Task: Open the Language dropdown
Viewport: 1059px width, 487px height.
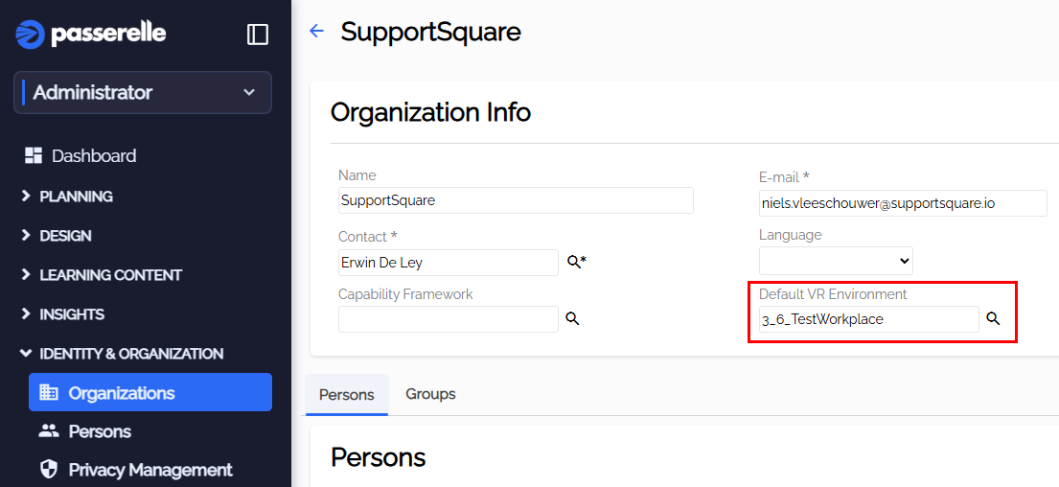Action: click(836, 261)
